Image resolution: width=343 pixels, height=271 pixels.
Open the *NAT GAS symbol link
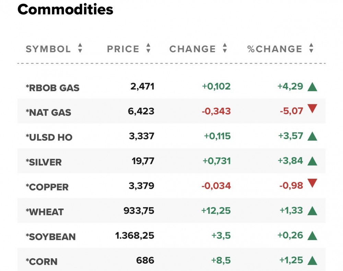(x=48, y=113)
